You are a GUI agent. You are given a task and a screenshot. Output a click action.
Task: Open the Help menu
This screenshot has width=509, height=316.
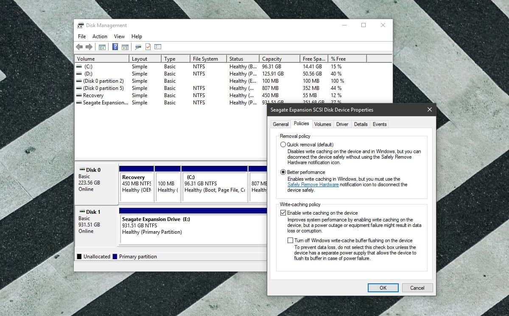[137, 36]
